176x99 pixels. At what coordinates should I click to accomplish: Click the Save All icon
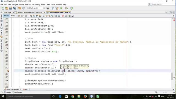(15, 8)
